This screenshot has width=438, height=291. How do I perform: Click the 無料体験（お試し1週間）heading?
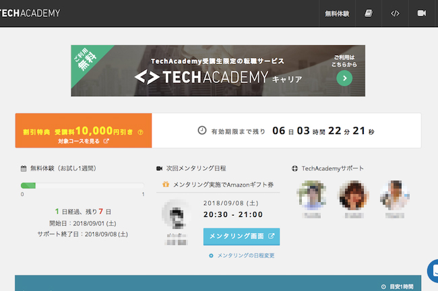tap(63, 168)
